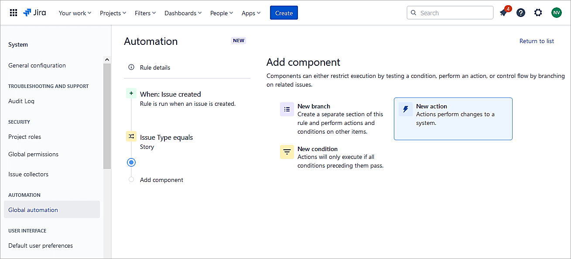
Task: Expand the Projects dropdown menu
Action: (113, 13)
